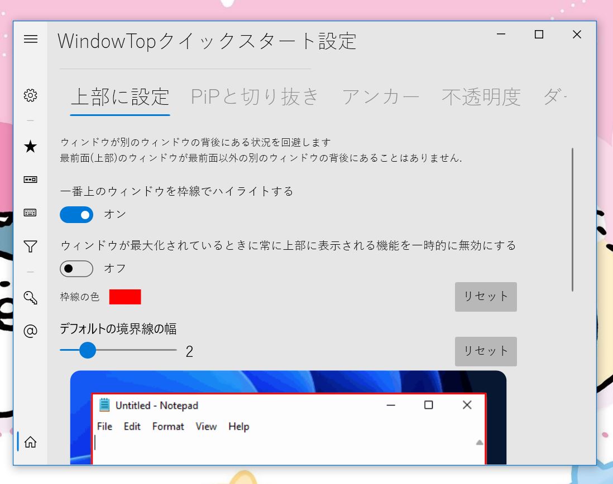Maximize the WindowTop settings window
This screenshot has height=484, width=613.
point(539,35)
